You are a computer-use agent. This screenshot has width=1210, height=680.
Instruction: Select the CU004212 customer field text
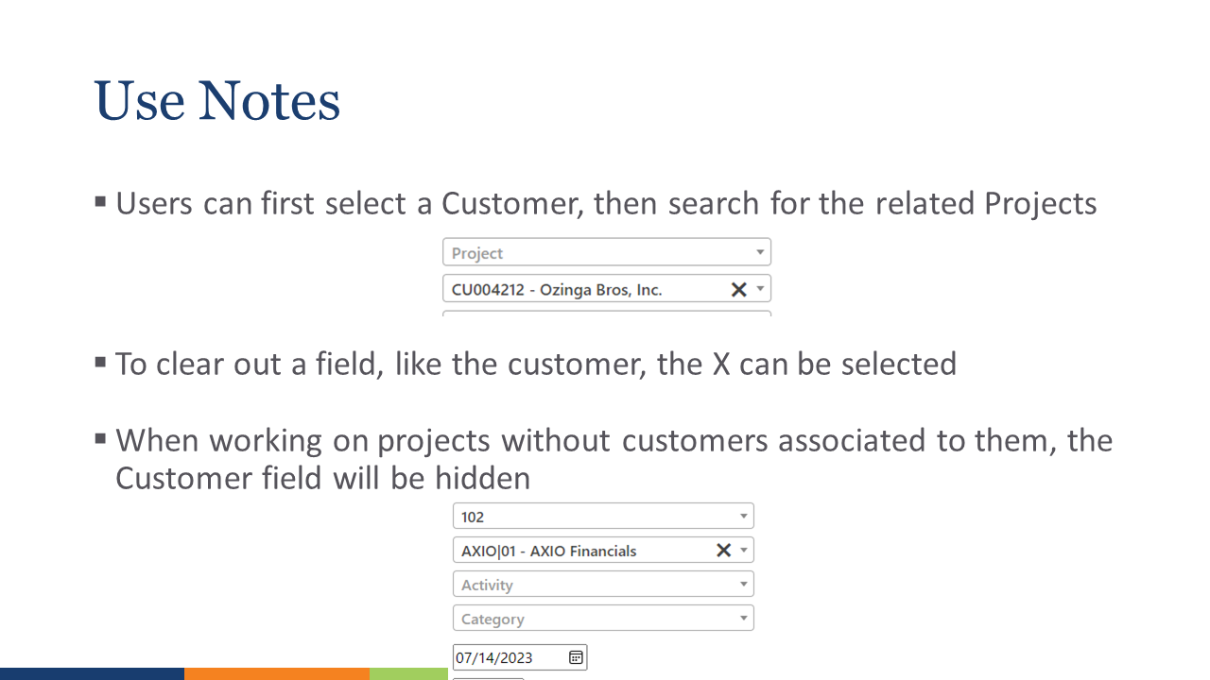557,289
